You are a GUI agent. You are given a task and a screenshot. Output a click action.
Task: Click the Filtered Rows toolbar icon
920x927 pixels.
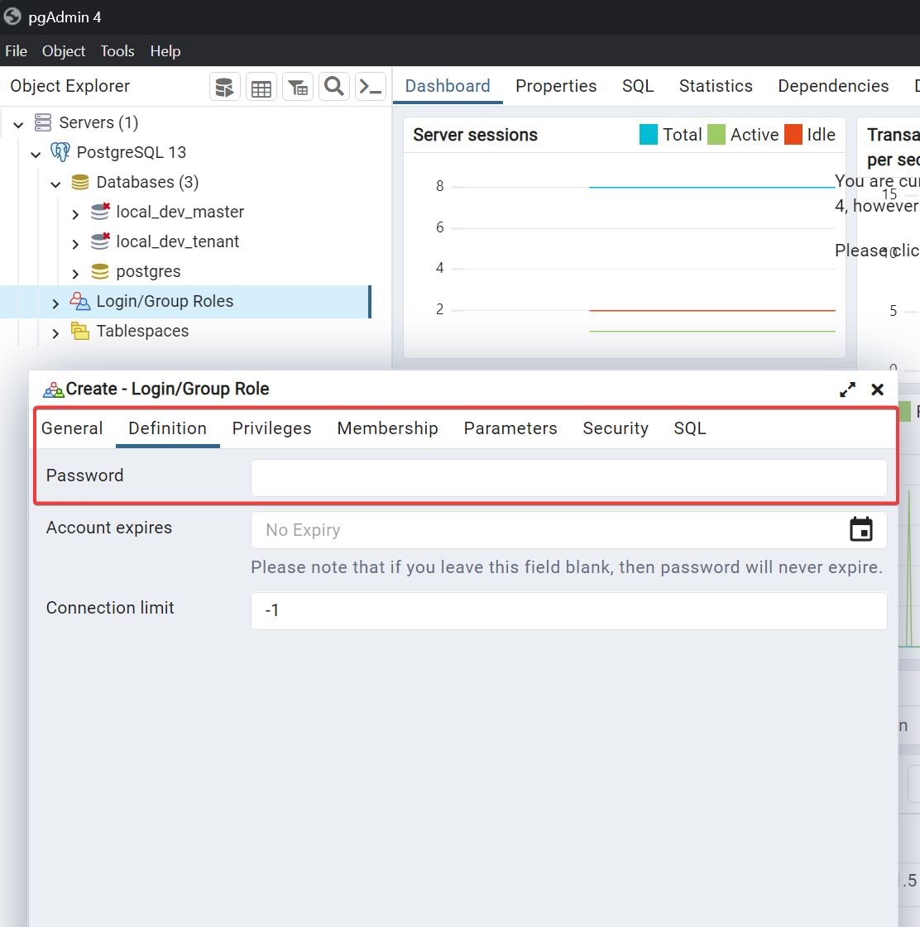click(298, 87)
